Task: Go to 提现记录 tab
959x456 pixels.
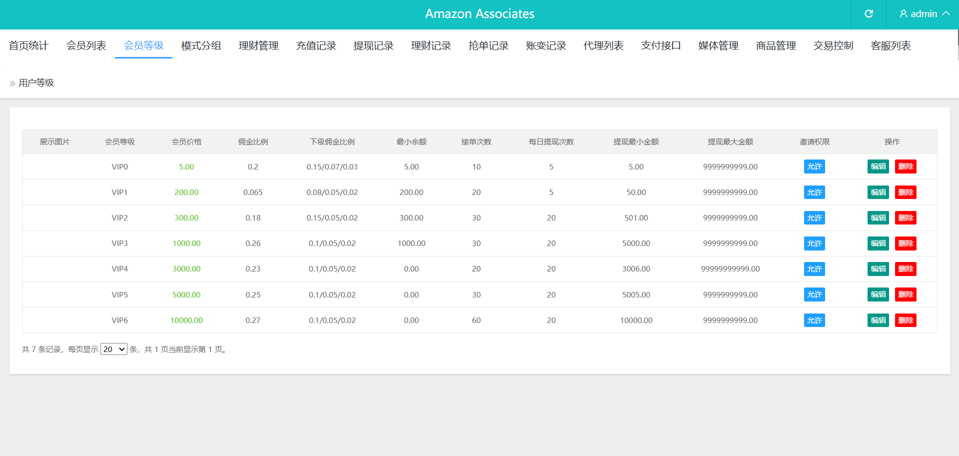Action: pos(373,45)
